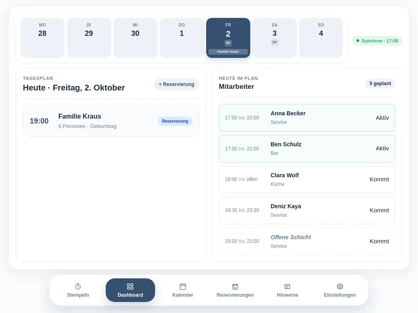Viewport: 418px width, 313px height.
Task: Select Thursday 1 in week strip
Action: click(x=182, y=38)
